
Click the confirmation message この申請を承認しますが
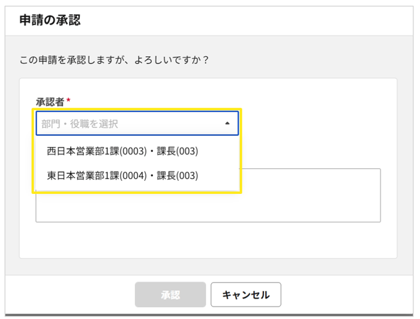click(114, 60)
